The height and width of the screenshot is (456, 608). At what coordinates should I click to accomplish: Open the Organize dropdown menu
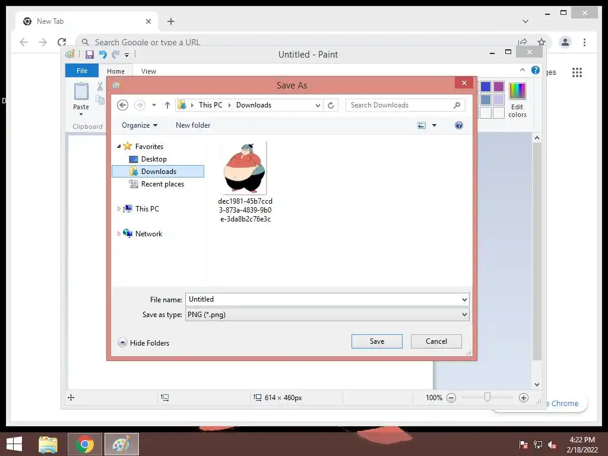[x=140, y=125]
